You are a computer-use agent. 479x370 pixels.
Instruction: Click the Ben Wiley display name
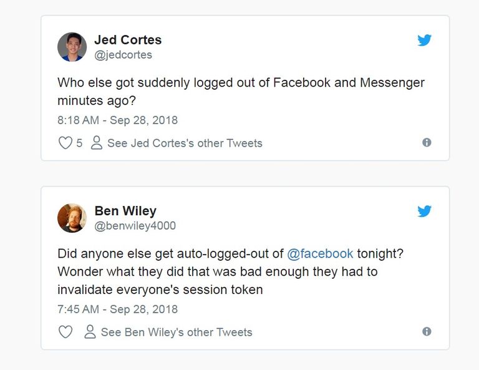click(x=125, y=211)
